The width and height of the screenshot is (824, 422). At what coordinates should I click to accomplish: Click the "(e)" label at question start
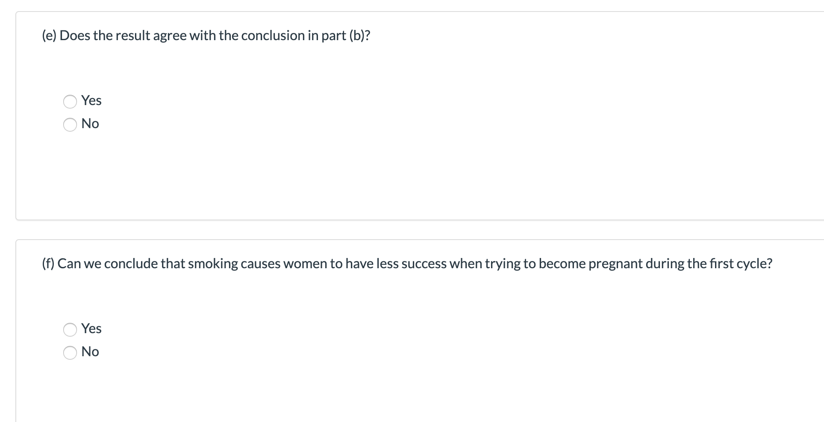click(50, 35)
